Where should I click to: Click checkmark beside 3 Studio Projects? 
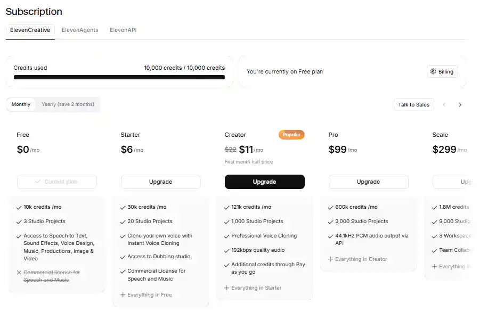point(19,222)
